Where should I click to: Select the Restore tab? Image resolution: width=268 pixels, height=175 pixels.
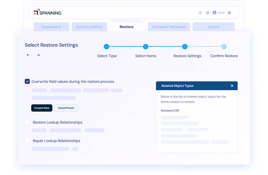127,27
